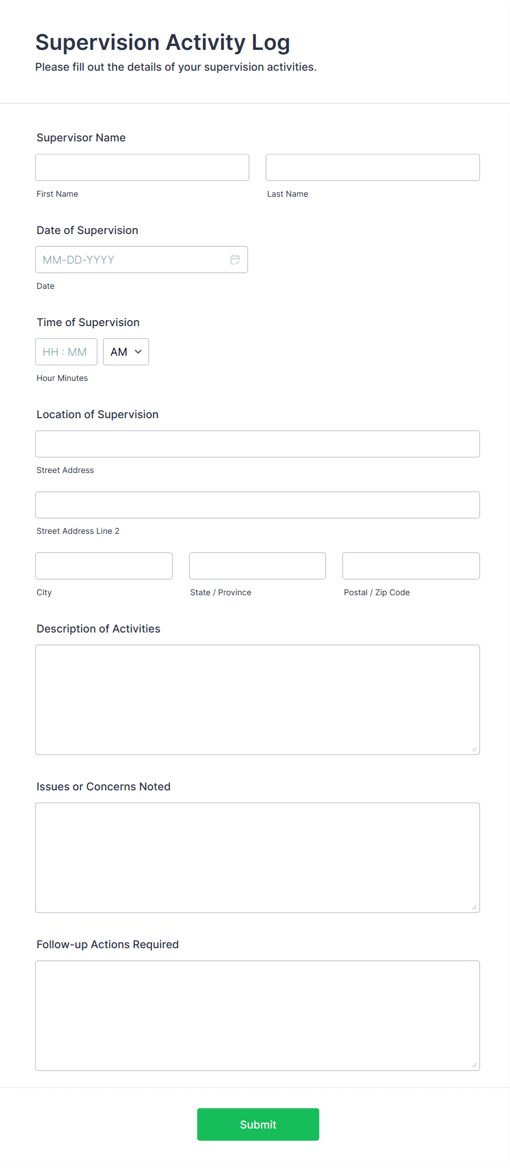Screen dimensions: 510x1168
Task: Click the Submit button
Action: (258, 1124)
